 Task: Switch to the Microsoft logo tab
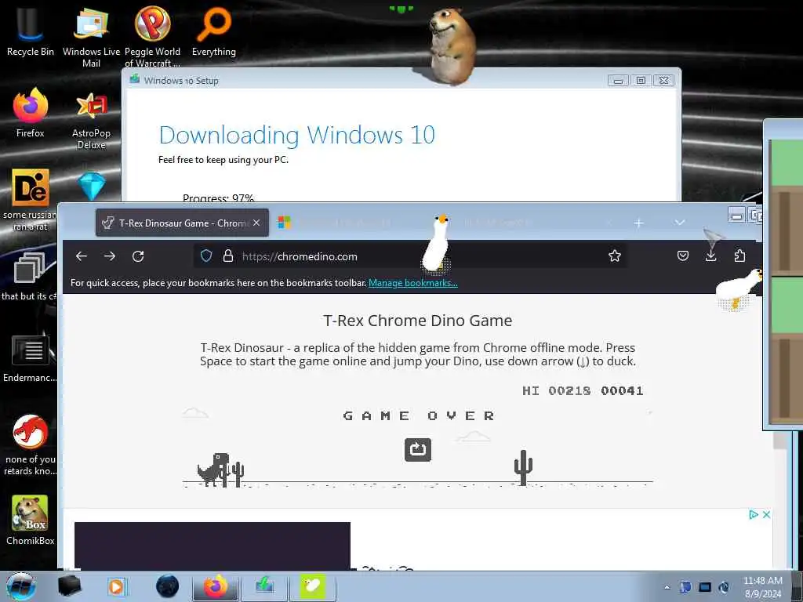coord(284,222)
